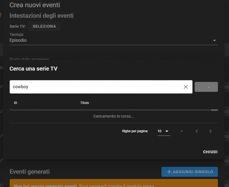The image size is (229, 187).
Task: Go to next page of results
Action: (210, 131)
